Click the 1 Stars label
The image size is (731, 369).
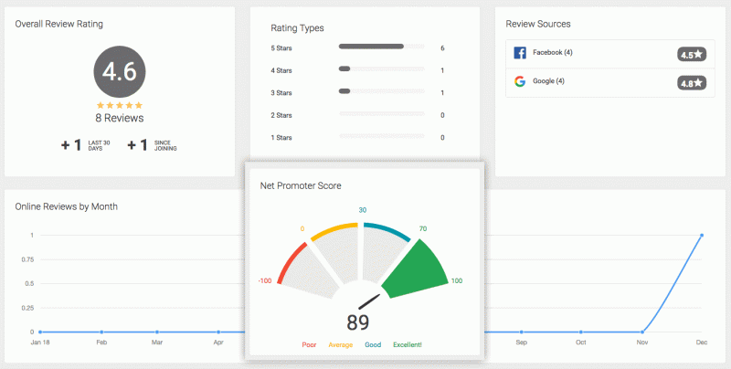[x=281, y=137]
